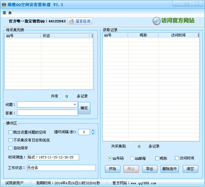Click the 留言咨询 message button

pos(80,21)
